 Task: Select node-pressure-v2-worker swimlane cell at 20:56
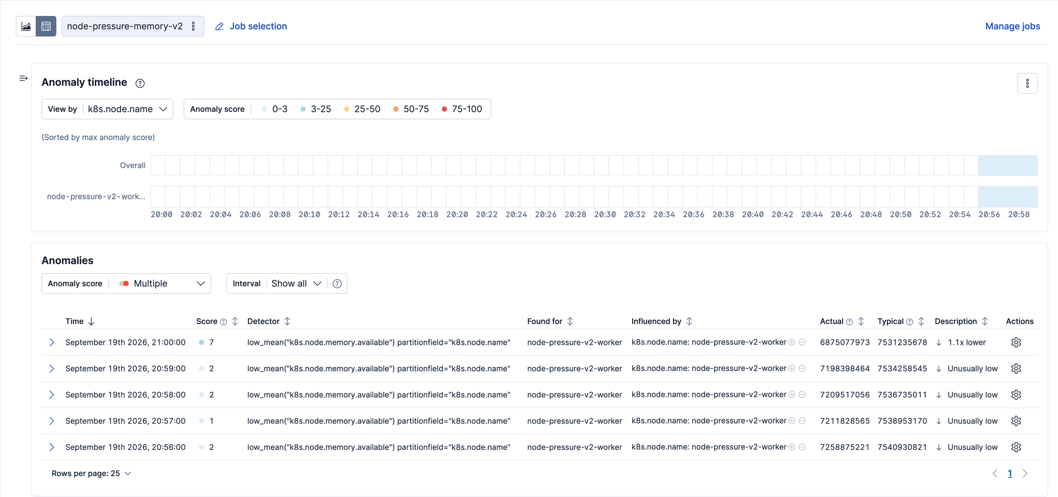986,197
